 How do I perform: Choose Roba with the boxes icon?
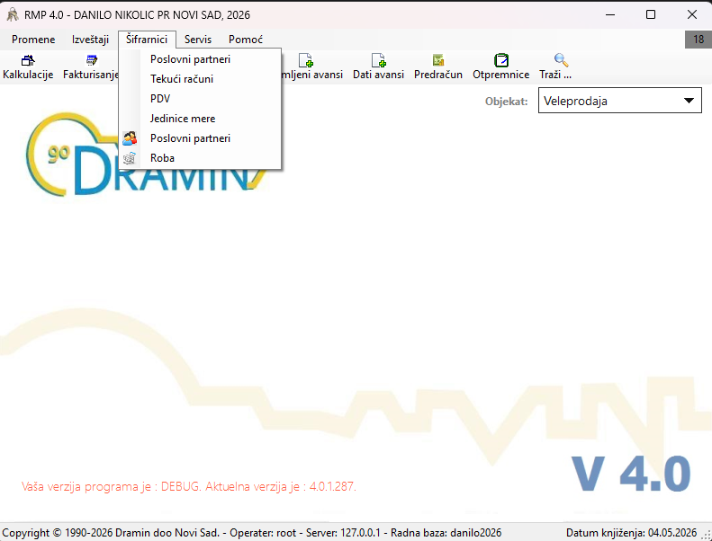200,158
